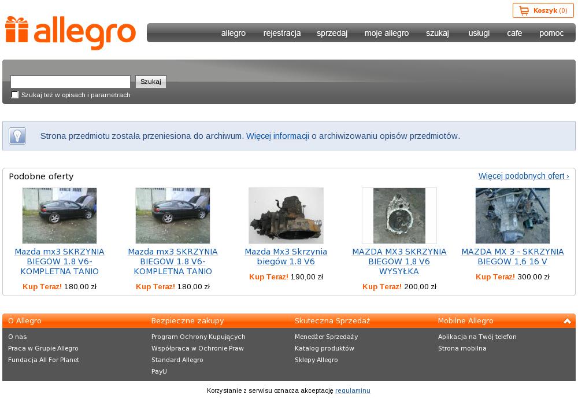Open the thumbnail of the 190,00 zł offer
The height and width of the screenshot is (402, 578).
pyautogui.click(x=286, y=216)
